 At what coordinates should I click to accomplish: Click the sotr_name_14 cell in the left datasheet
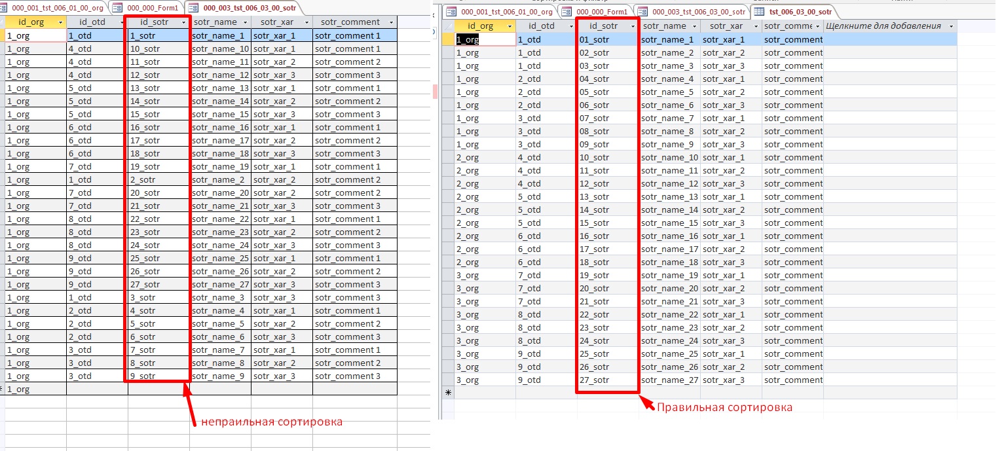coord(220,101)
